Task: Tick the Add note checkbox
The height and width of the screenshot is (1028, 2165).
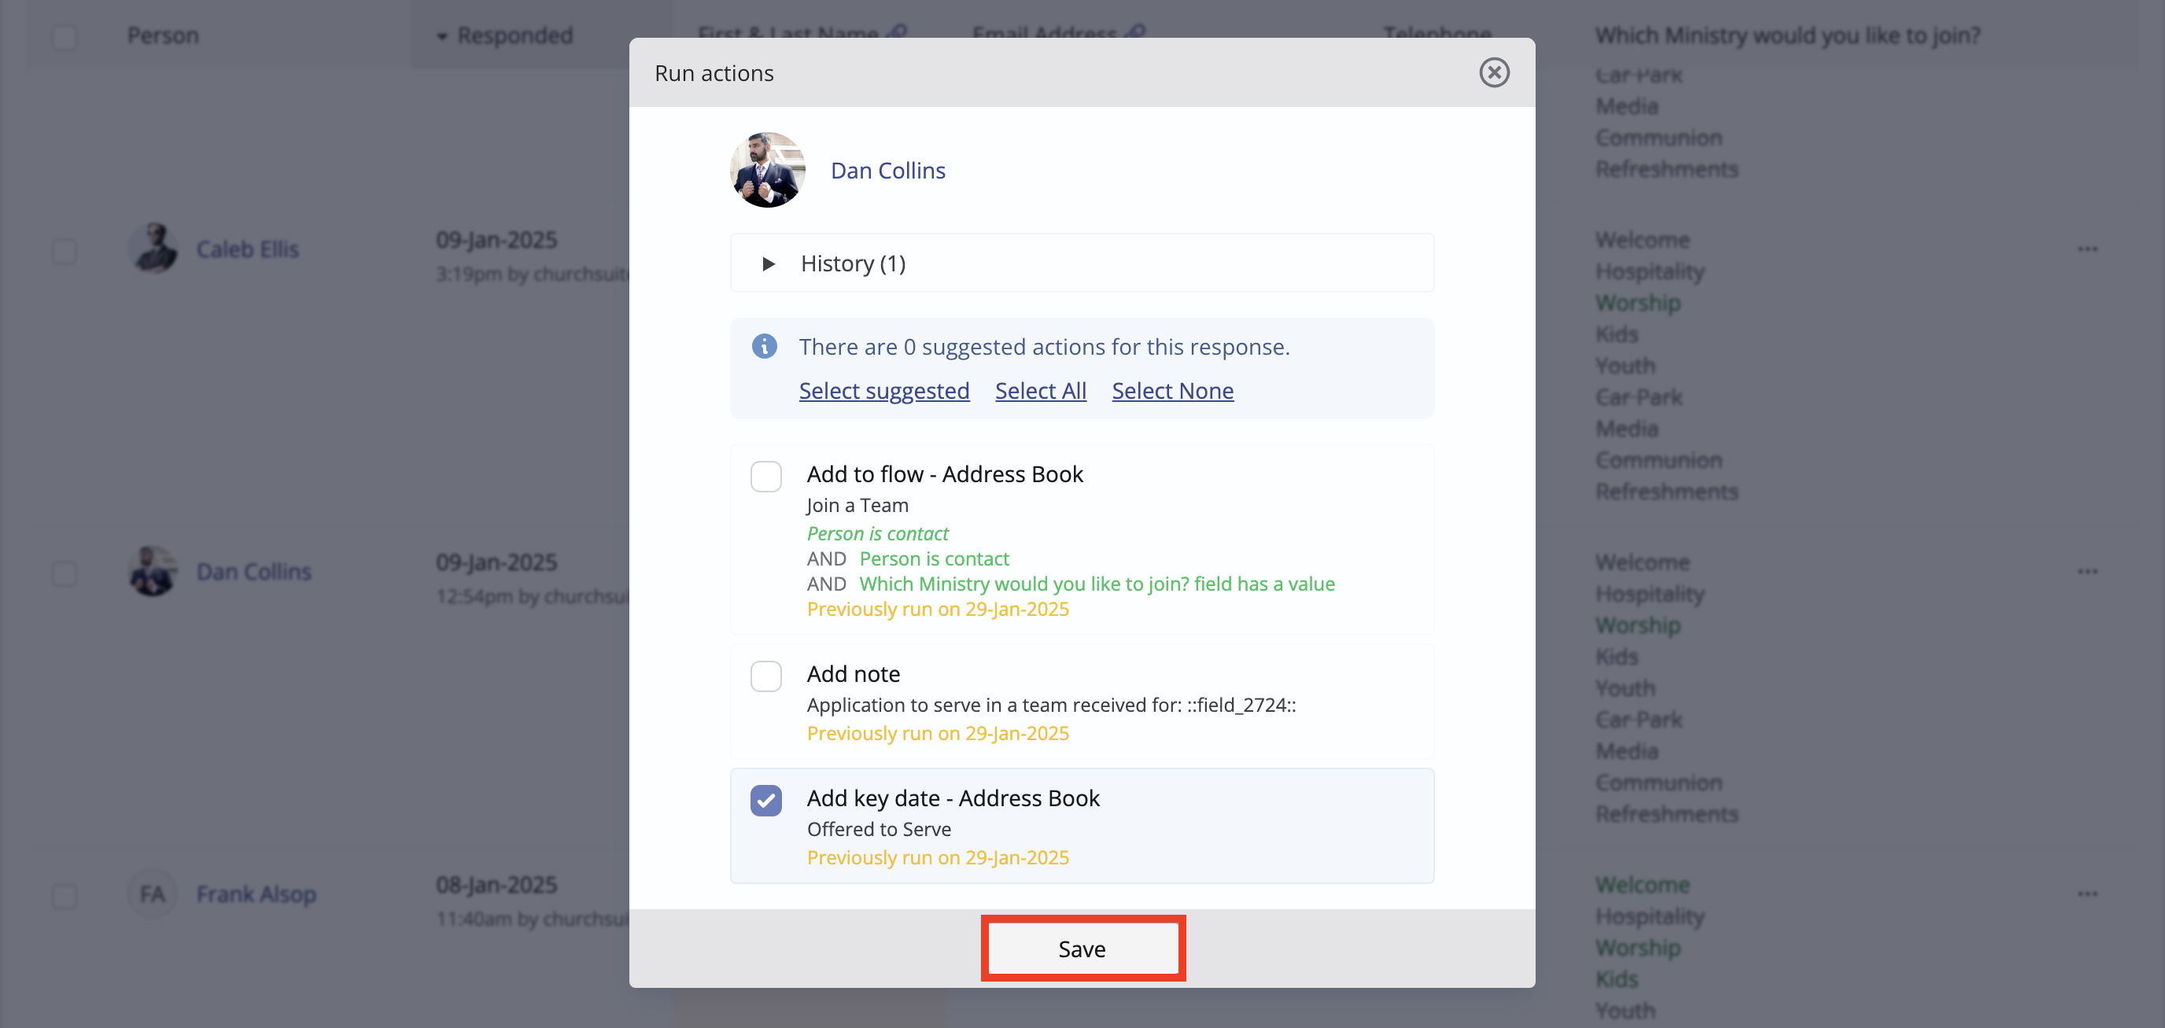Action: tap(765, 676)
